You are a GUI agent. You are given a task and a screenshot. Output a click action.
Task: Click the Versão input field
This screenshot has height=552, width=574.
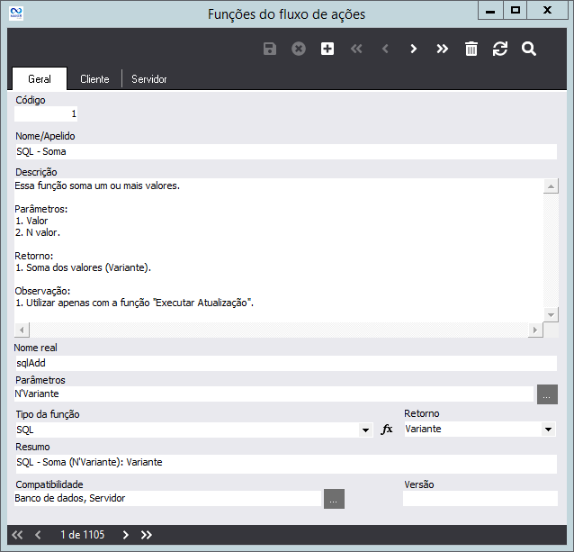tap(480, 499)
